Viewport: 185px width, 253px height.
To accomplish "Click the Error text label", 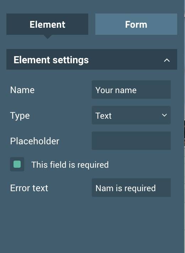I will coord(29,188).
